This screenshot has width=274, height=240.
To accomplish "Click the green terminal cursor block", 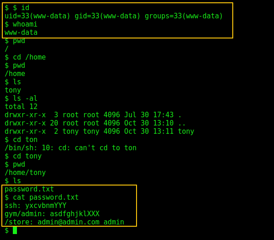I will point(15,230).
